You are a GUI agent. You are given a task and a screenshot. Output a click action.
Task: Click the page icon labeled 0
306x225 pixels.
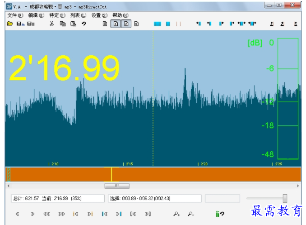pos(137,24)
